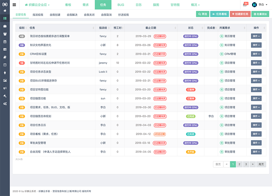Click the 进行中 (0%) progress badge on CRM目标设置
Screen dimensions: 272x196
coord(190,54)
